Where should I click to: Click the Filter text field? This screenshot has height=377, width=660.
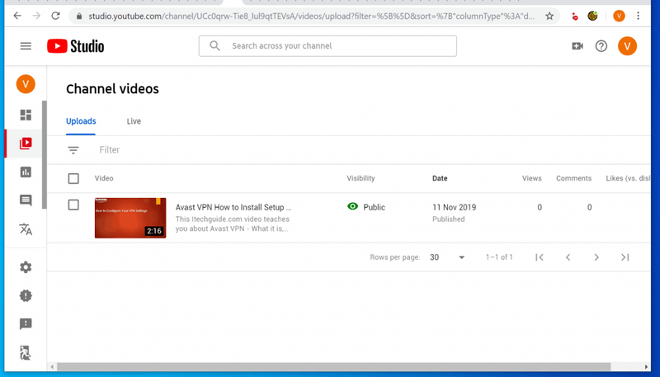point(110,150)
